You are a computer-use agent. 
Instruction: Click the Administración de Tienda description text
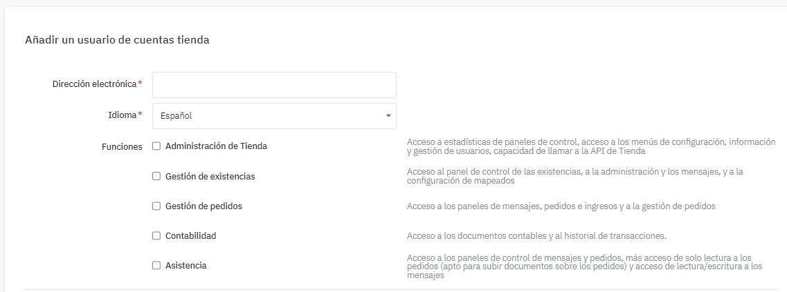pyautogui.click(x=590, y=146)
